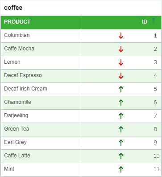162x177 pixels.
Task: Click the green up arrow for Darjeeling
Action: pyautogui.click(x=121, y=116)
